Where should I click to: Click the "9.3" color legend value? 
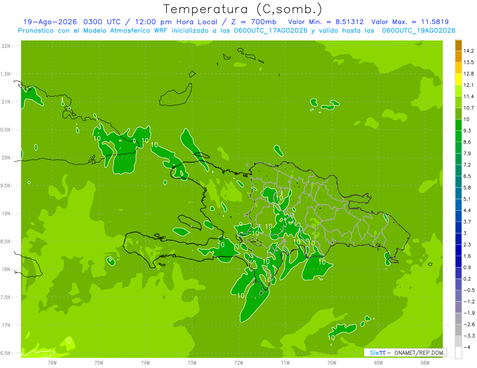[467, 131]
